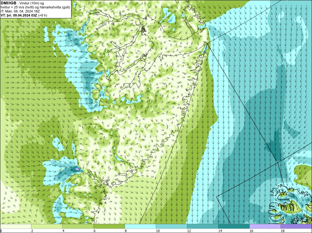Click the scale label '0'
This screenshot has width=312, height=233.
[x=1, y=231]
